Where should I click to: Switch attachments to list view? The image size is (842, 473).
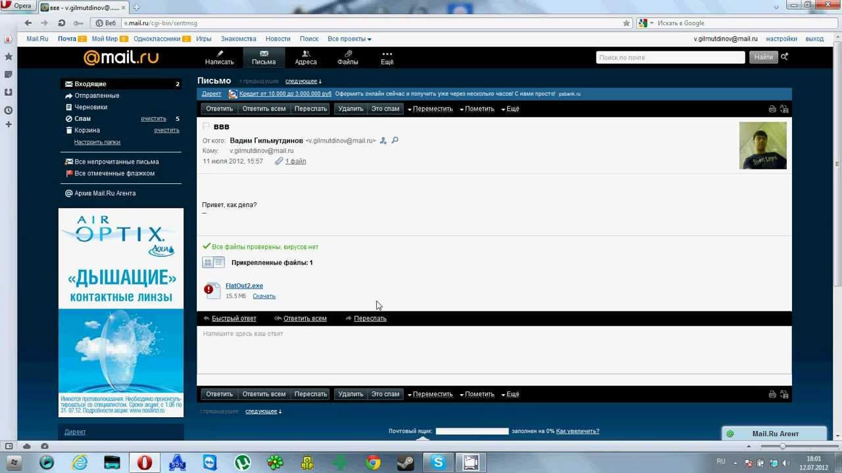[x=219, y=262]
